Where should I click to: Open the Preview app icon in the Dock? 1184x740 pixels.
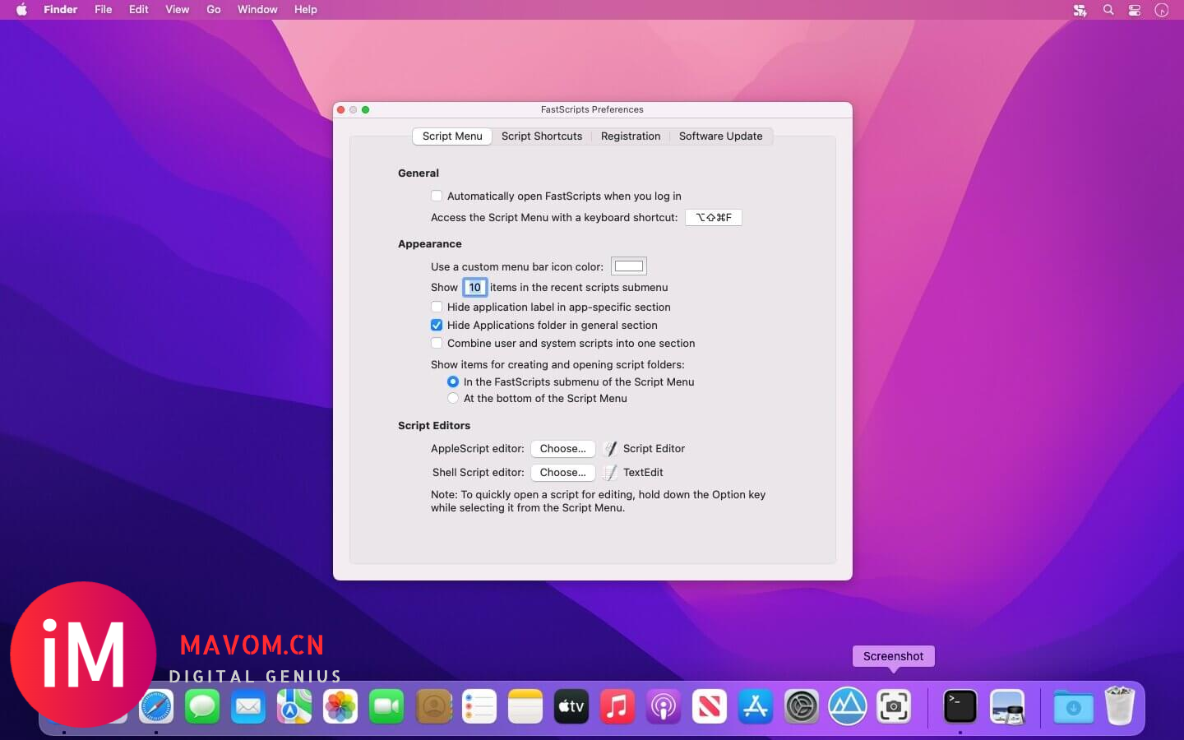(x=1007, y=706)
